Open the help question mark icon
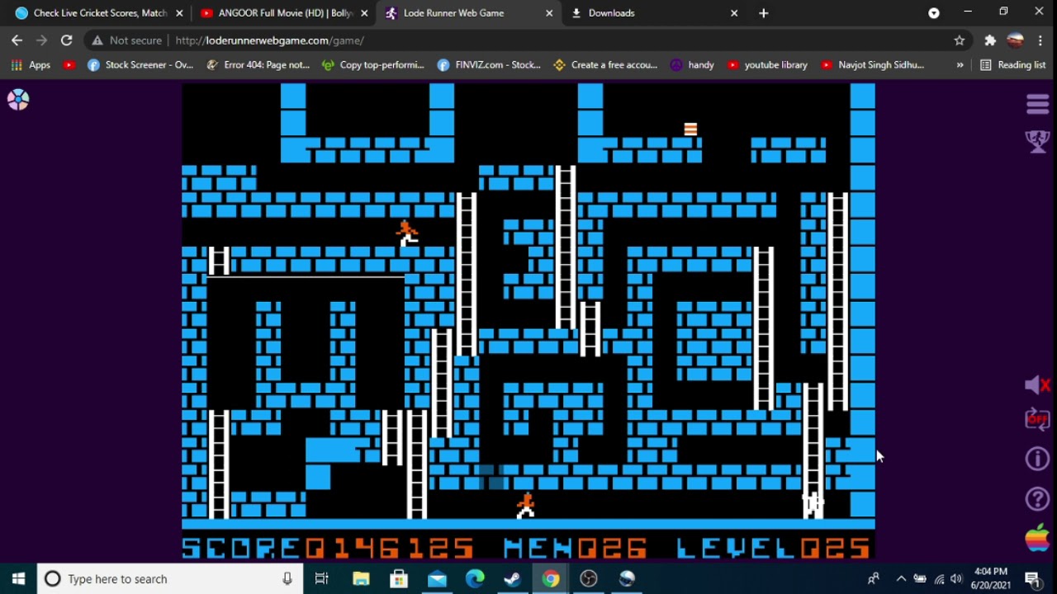The image size is (1057, 594). [1037, 498]
